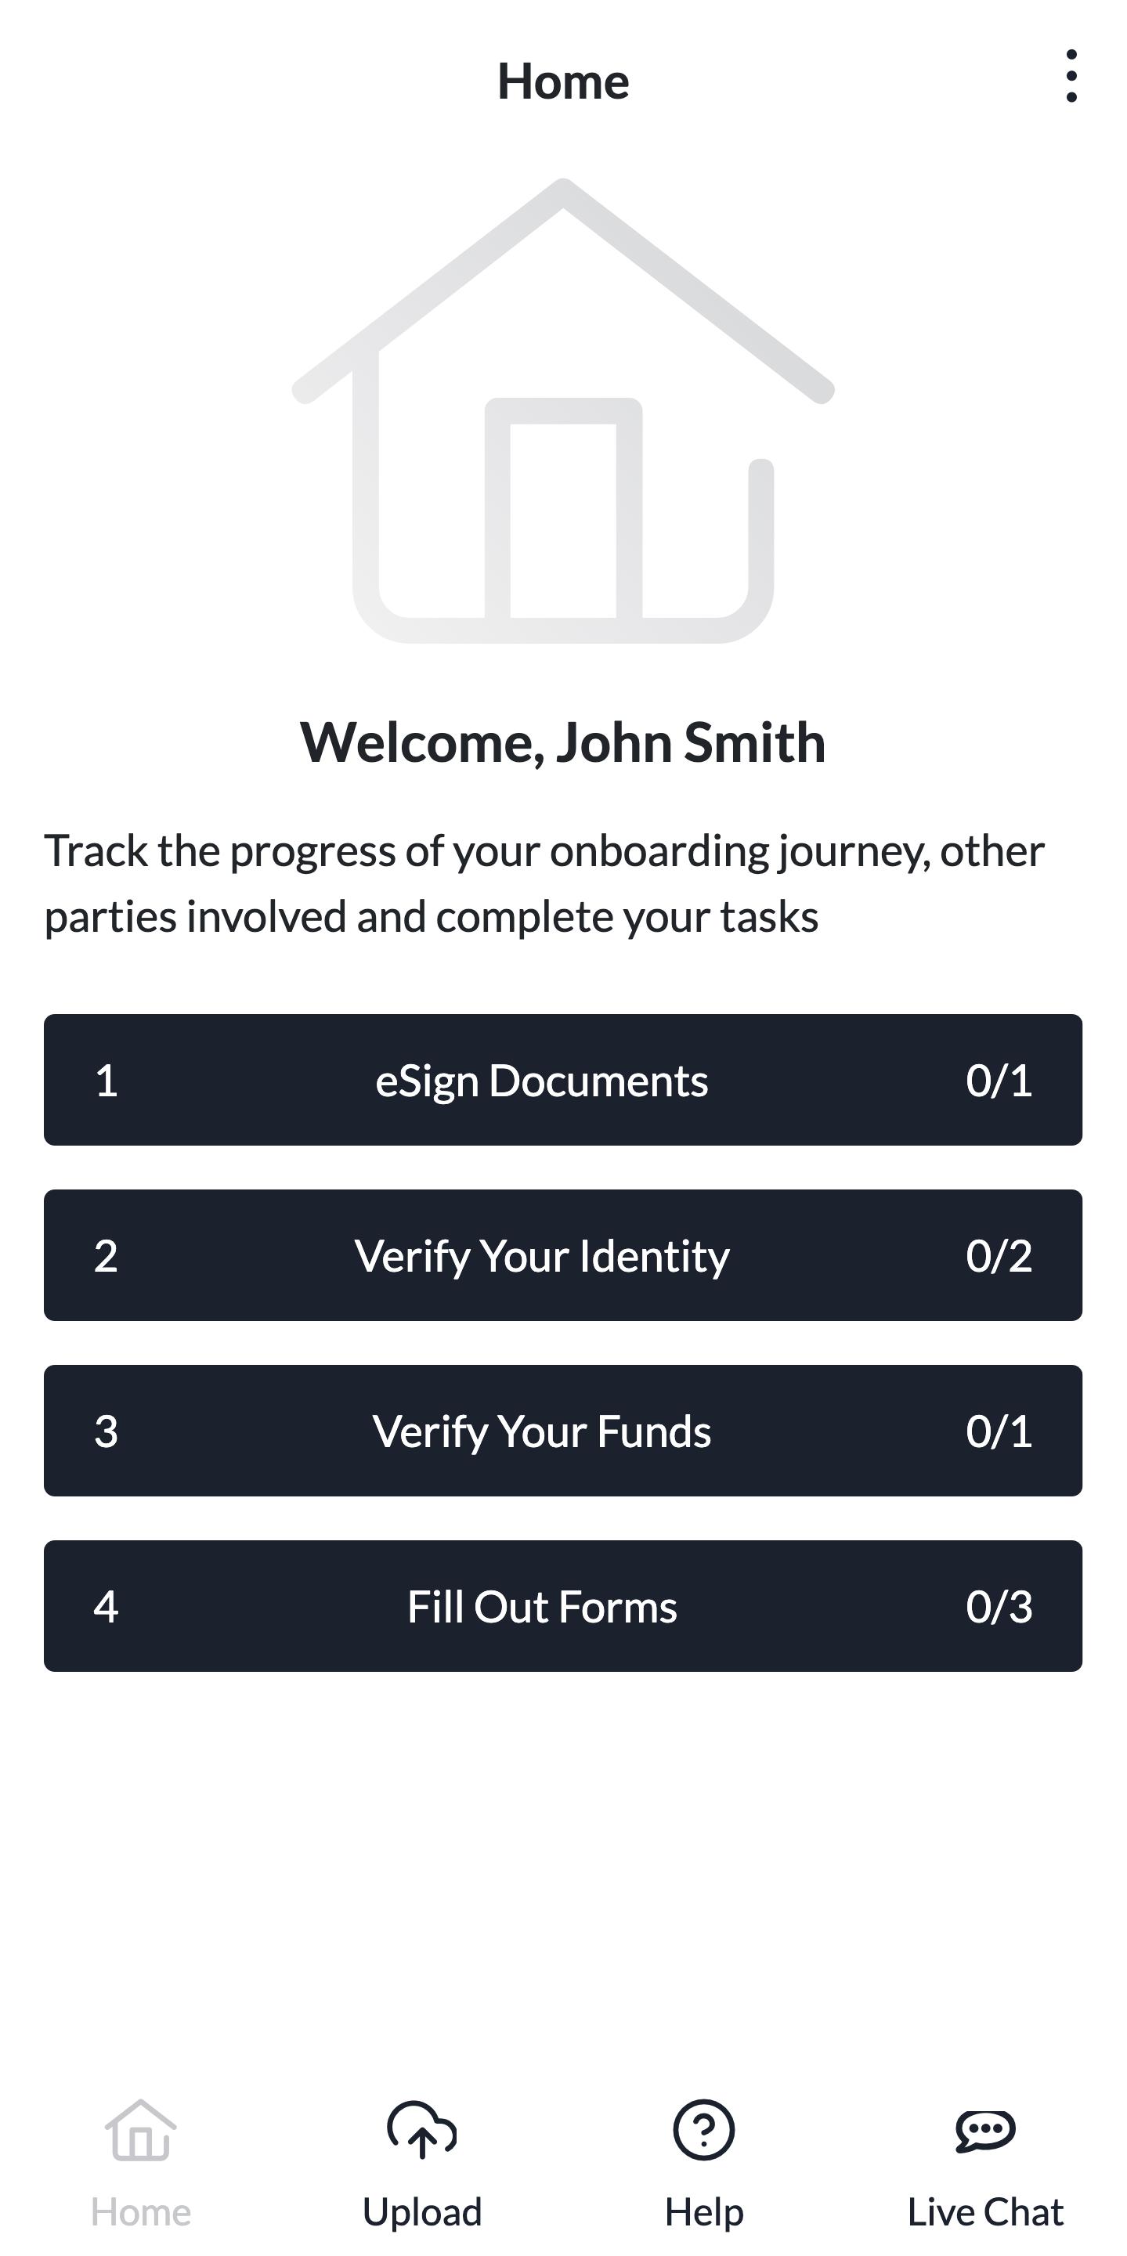This screenshot has width=1127, height=2256.
Task: Go to the Live Chat tab label
Action: pyautogui.click(x=985, y=2211)
